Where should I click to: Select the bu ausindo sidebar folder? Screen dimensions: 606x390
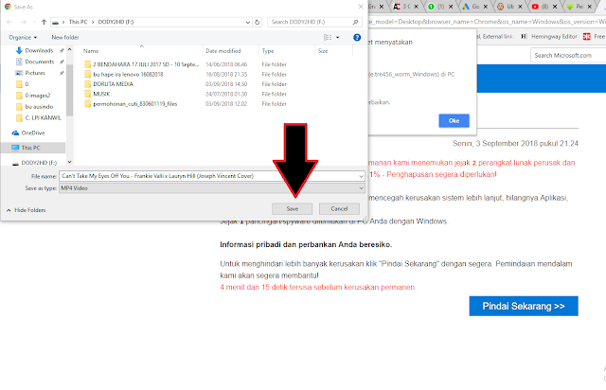pyautogui.click(x=35, y=107)
